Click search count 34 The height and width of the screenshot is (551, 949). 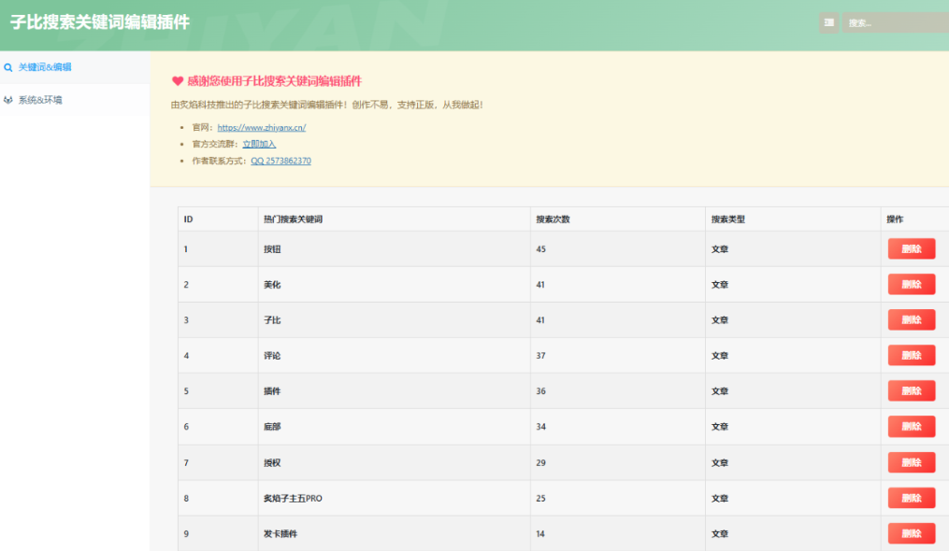[541, 427]
